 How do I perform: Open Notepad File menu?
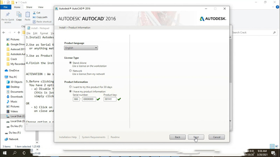pyautogui.click(x=28, y=33)
